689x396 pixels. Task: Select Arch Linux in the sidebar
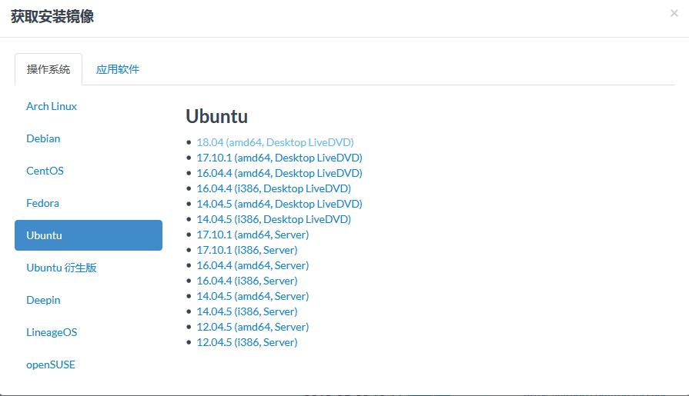point(52,106)
